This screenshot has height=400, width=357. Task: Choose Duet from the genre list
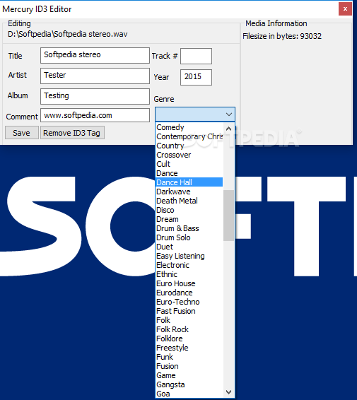click(189, 247)
